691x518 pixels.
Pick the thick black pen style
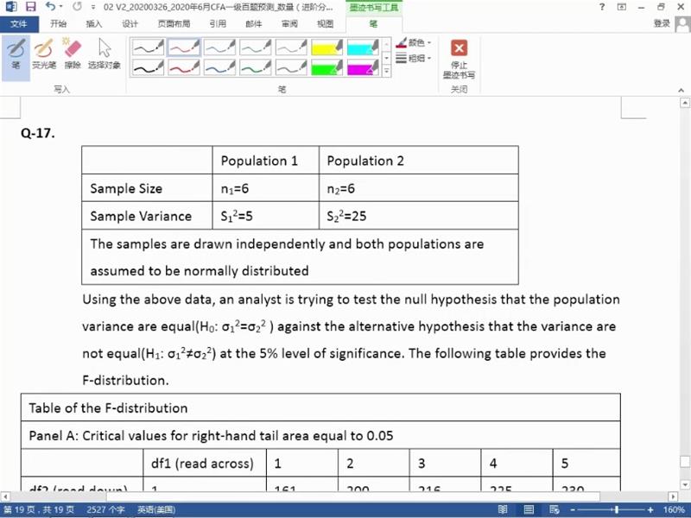point(148,67)
